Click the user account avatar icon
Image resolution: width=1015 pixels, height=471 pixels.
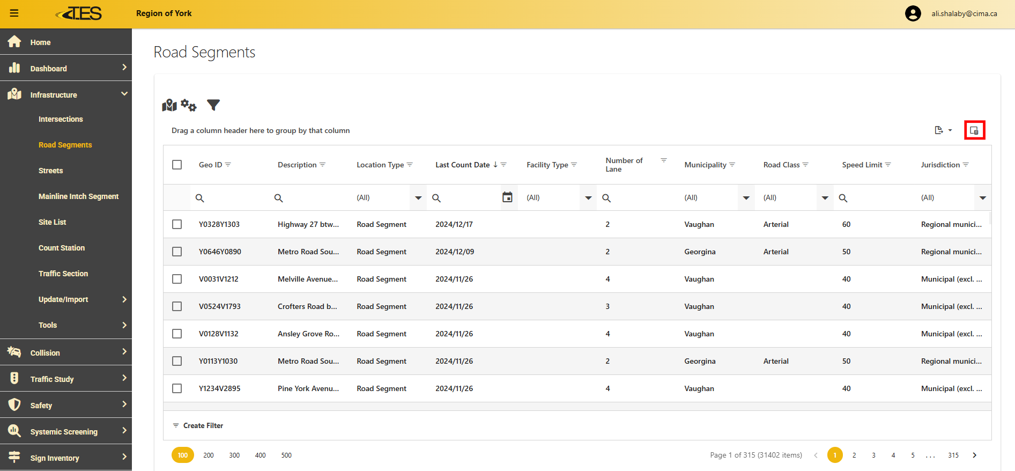tap(913, 13)
